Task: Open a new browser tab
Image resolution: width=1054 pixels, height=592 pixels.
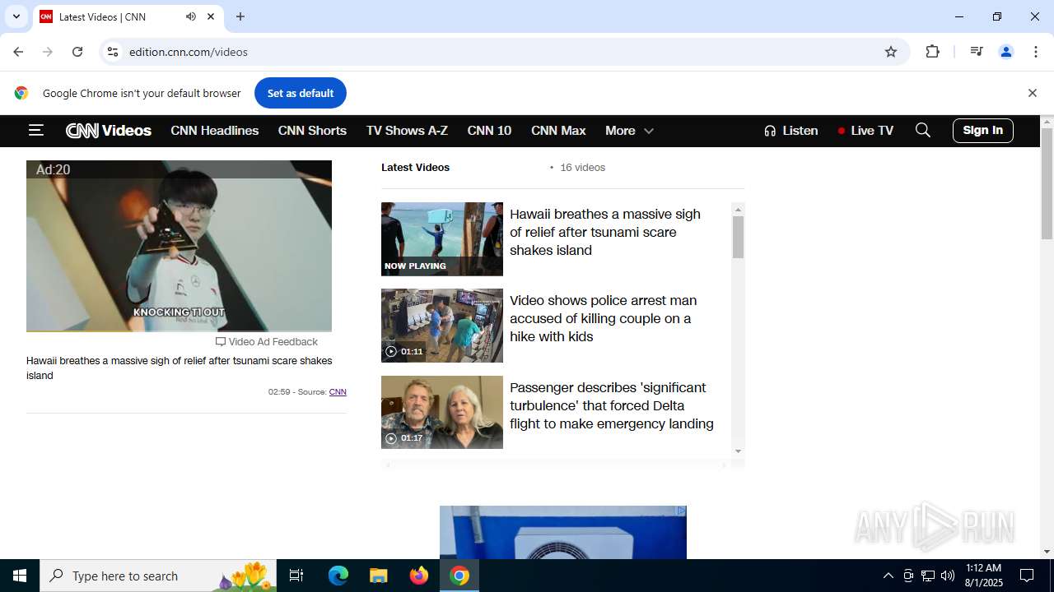Action: (240, 16)
